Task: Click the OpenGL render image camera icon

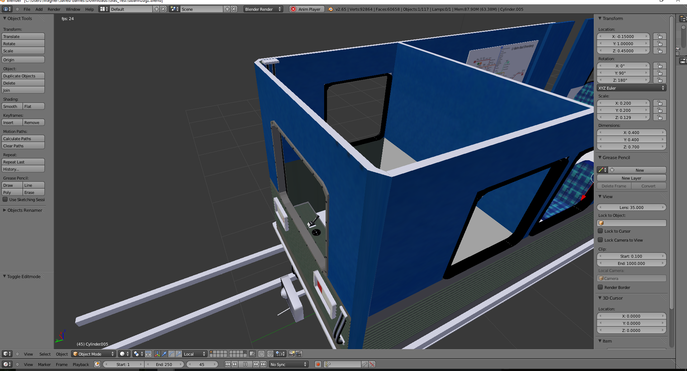Action: click(292, 354)
